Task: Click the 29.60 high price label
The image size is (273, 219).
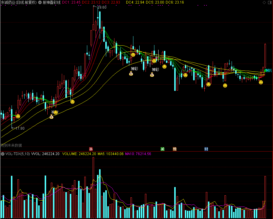Action: (102, 7)
